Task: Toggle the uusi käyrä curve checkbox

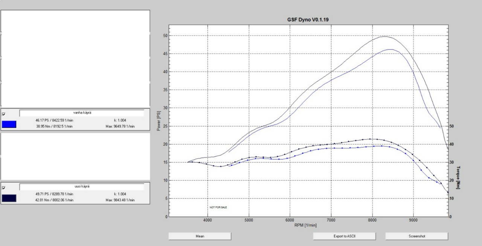Action: click(x=4, y=188)
